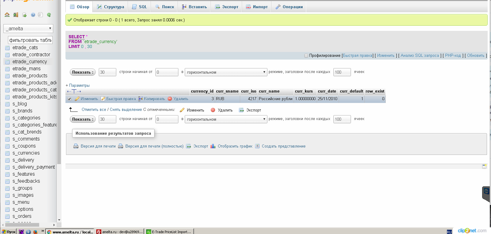Click the copy icon beside Копировать
491x234 pixels.
click(x=140, y=99)
